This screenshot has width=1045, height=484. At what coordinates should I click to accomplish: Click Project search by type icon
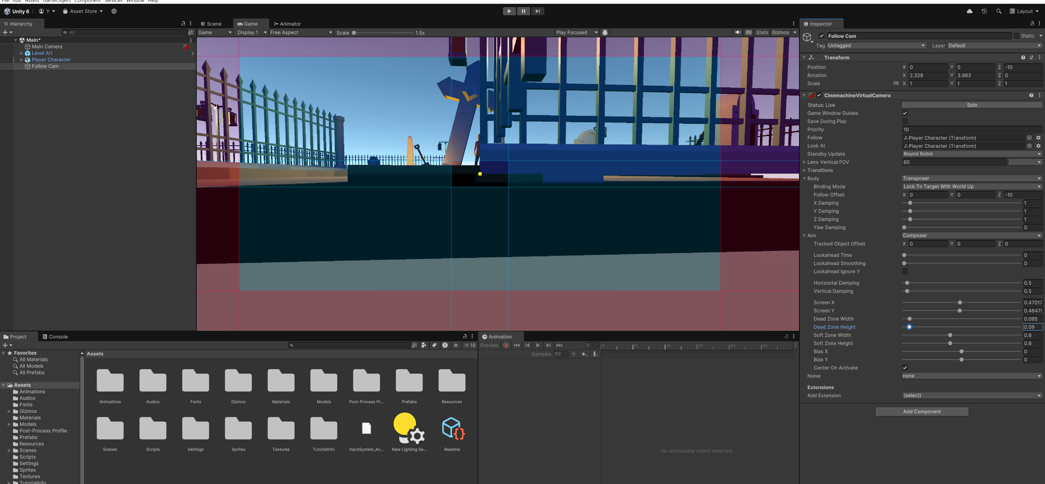pos(424,345)
